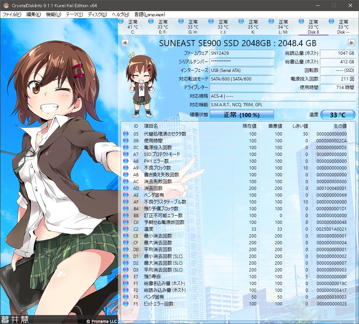Open the 機能(U) menu
This screenshot has height=324, width=359.
54,15
